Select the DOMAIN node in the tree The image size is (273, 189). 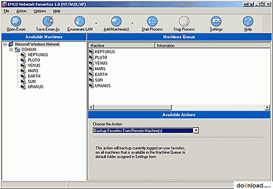(29, 49)
